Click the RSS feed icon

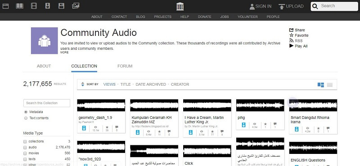pos(291,40)
